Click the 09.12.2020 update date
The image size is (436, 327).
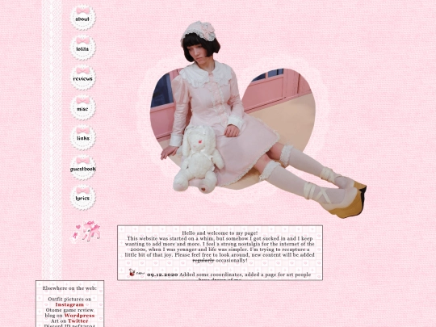(x=162, y=275)
